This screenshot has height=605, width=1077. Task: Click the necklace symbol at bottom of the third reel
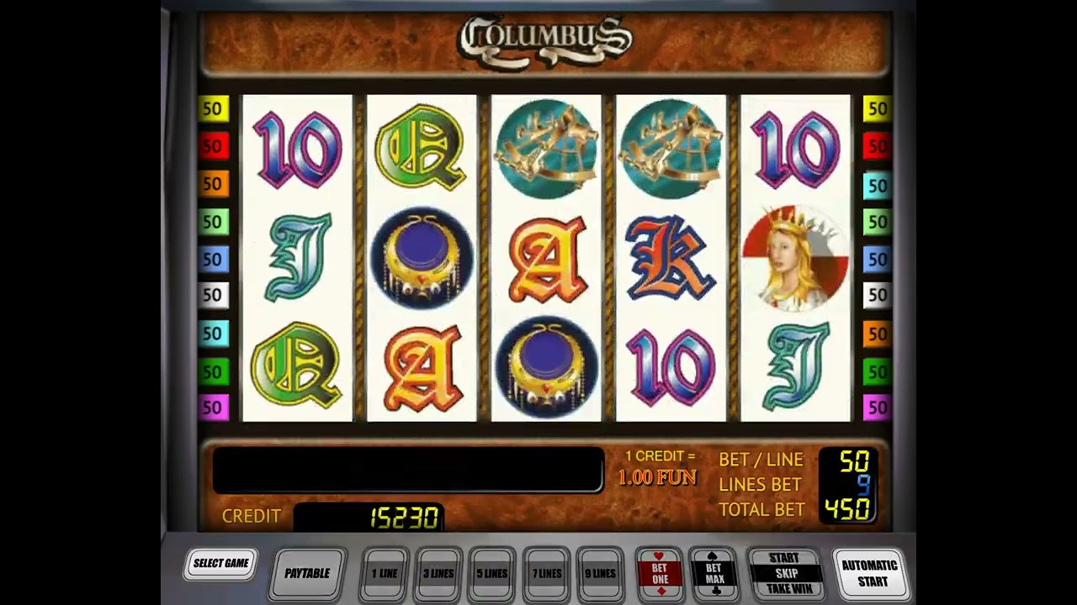pyautogui.click(x=546, y=367)
